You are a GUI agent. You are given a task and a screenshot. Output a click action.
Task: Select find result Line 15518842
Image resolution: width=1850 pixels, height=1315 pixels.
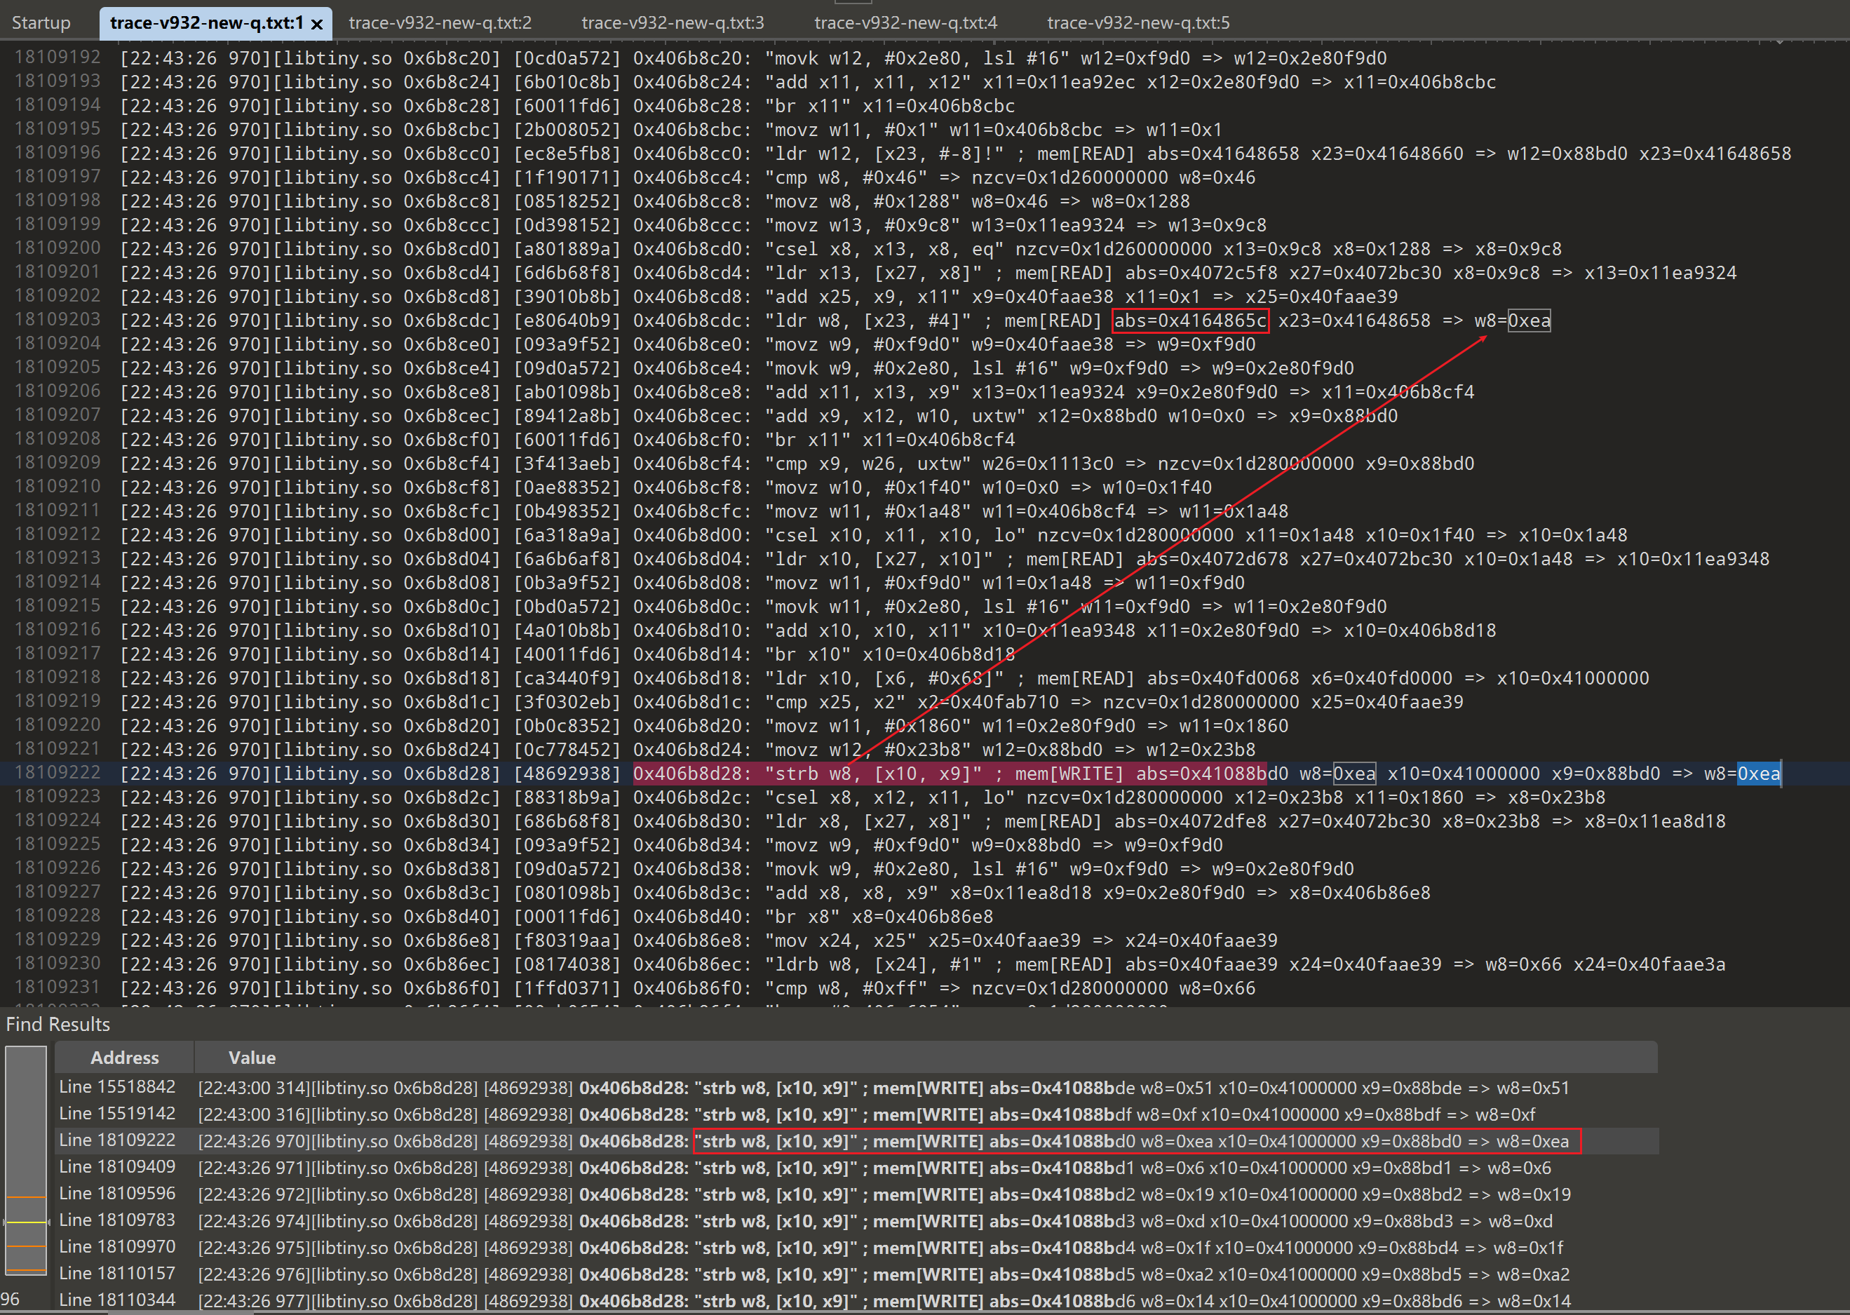click(856, 1088)
